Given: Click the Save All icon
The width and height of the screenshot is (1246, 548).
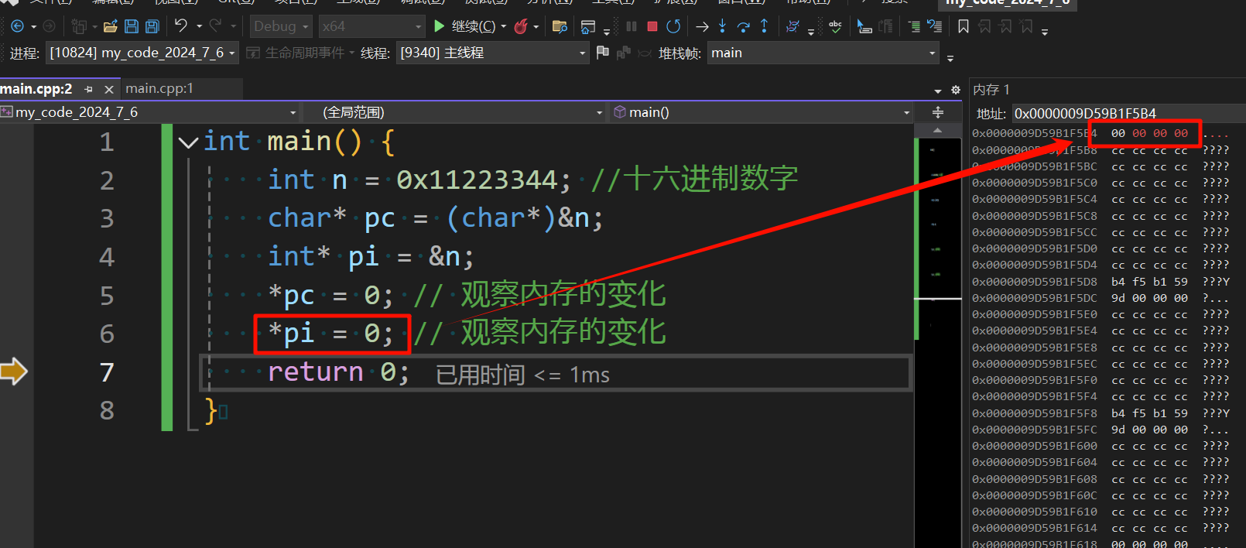Looking at the screenshot, I should [152, 26].
